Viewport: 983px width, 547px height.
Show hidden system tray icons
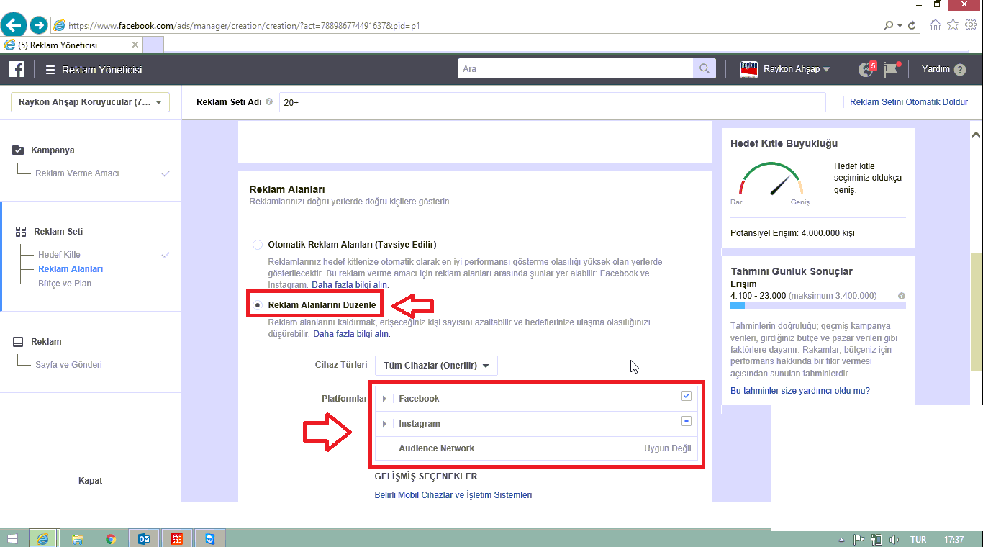pos(842,539)
